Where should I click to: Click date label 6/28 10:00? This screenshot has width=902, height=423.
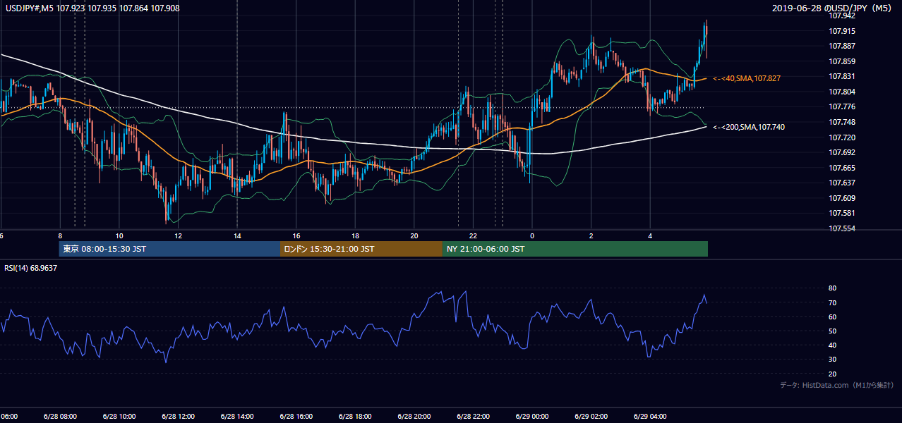click(x=119, y=416)
